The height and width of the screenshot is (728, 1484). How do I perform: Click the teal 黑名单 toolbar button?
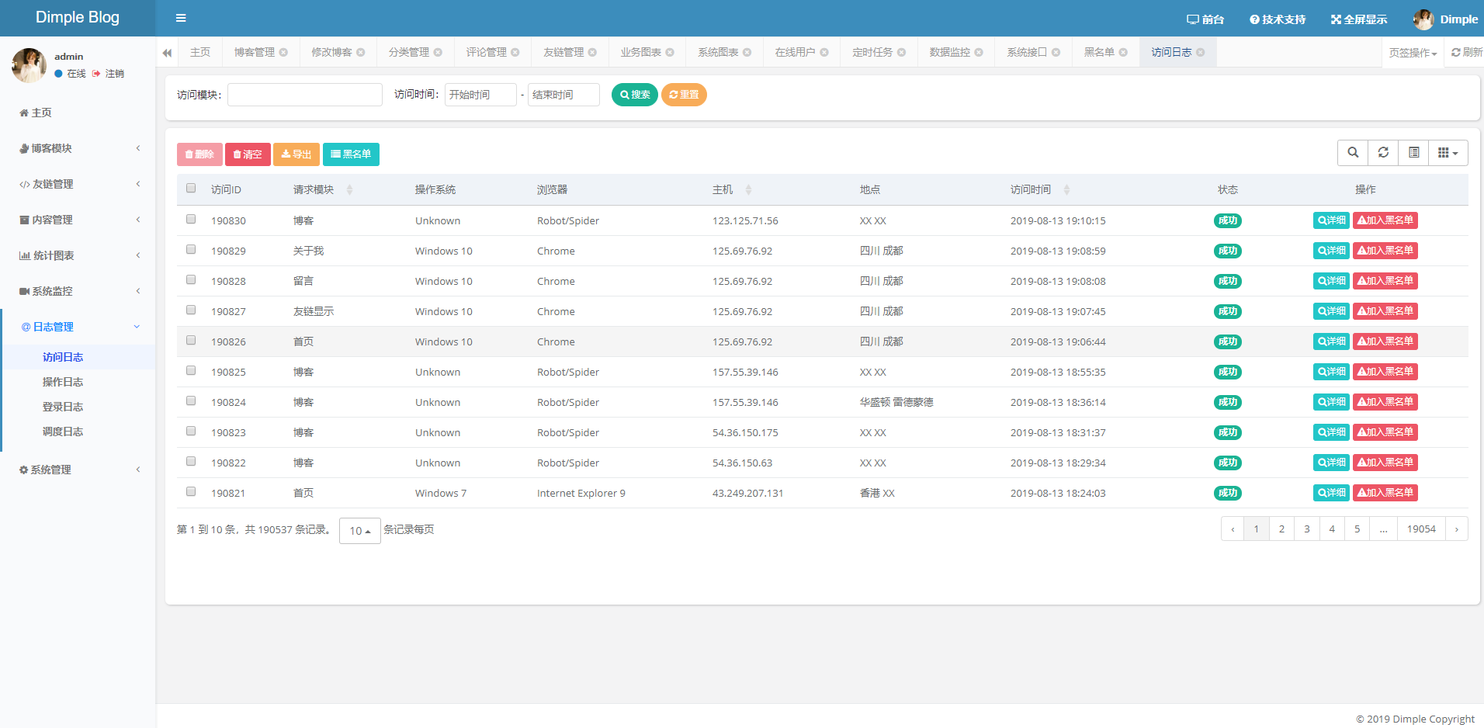(x=351, y=154)
